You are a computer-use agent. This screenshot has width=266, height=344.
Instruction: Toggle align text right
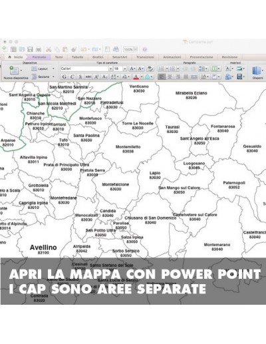pyautogui.click(x=178, y=77)
